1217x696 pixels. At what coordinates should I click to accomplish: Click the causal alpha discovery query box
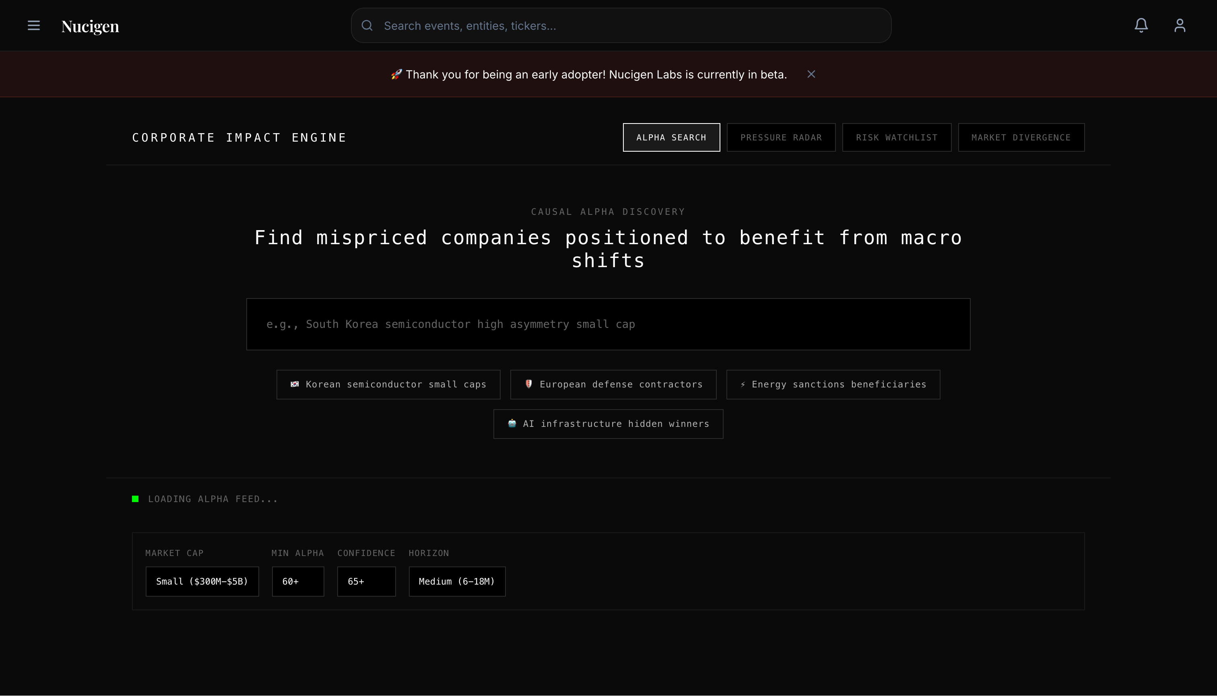(608, 324)
